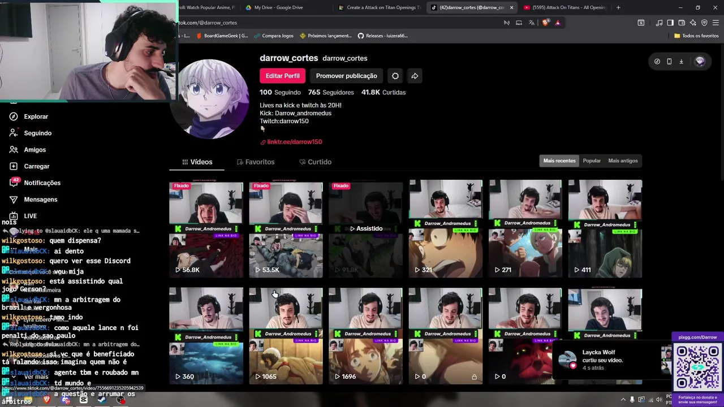Open video with 1696 views
The height and width of the screenshot is (407, 724).
[365, 336]
